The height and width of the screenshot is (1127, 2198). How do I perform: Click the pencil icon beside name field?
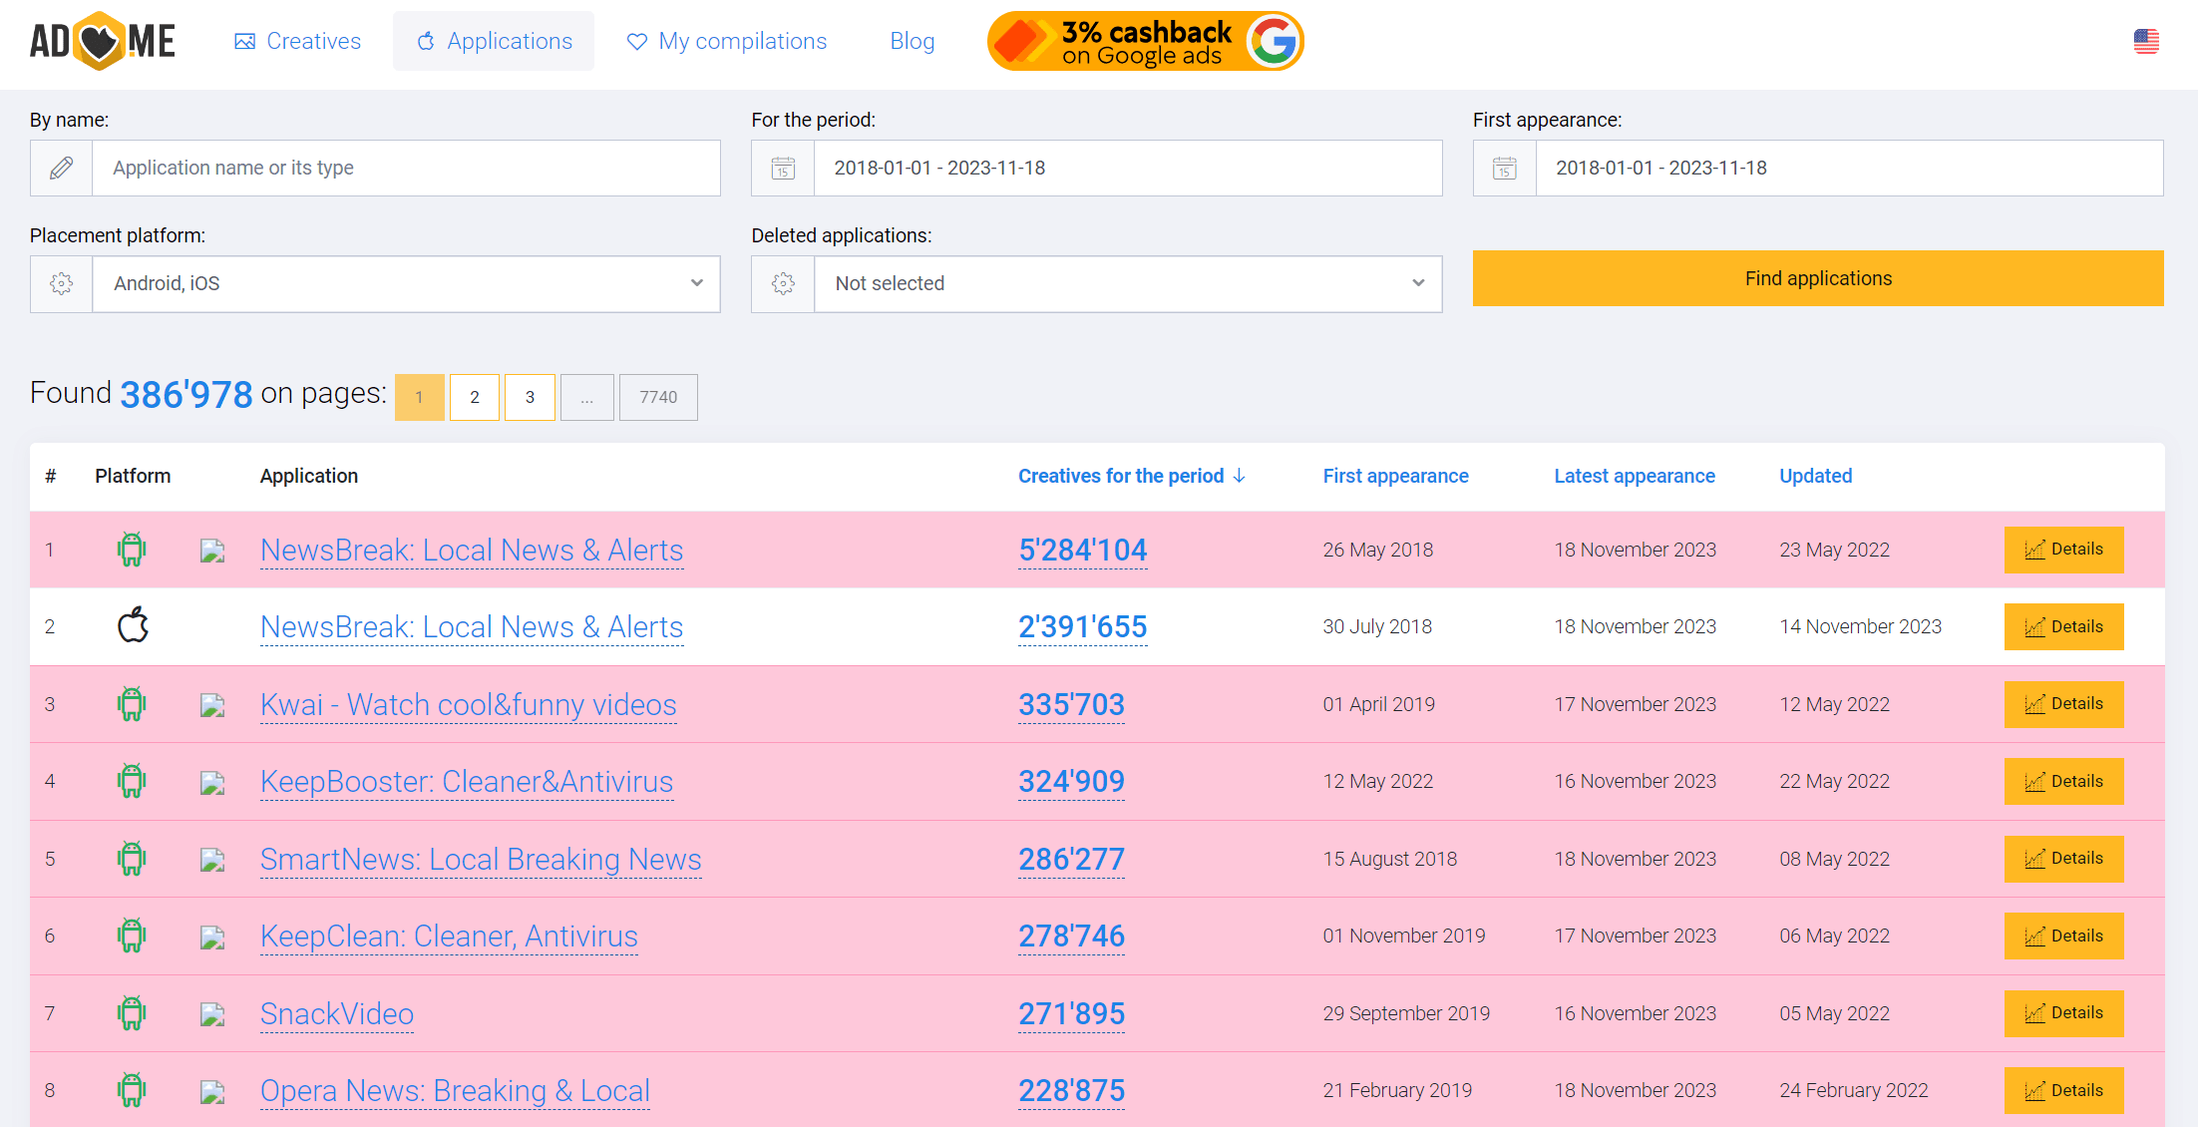point(61,168)
